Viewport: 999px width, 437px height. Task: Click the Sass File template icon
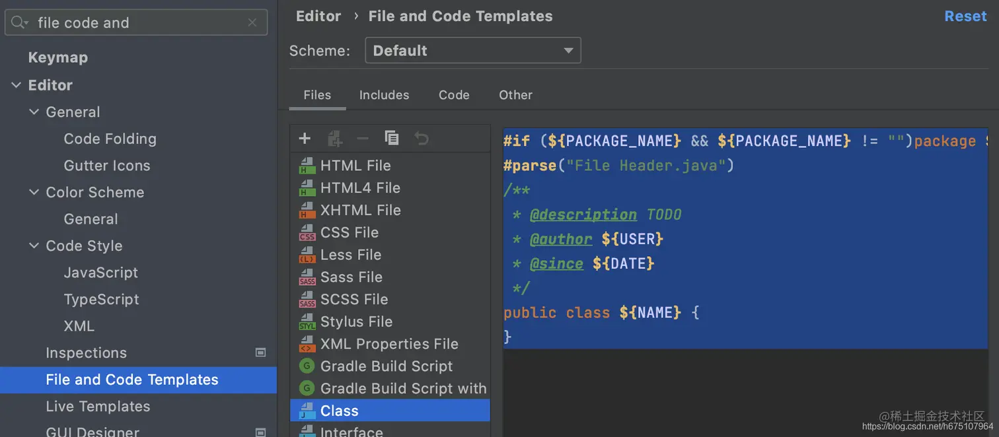307,277
